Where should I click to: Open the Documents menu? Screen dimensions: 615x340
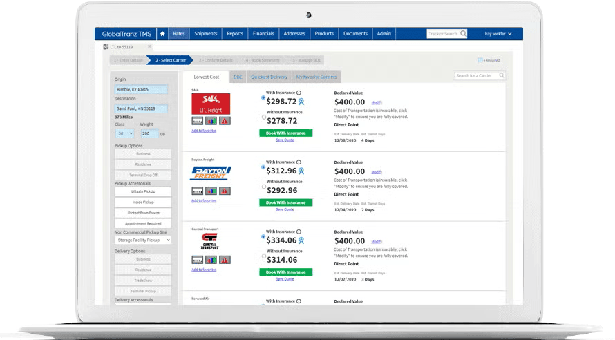pos(355,34)
